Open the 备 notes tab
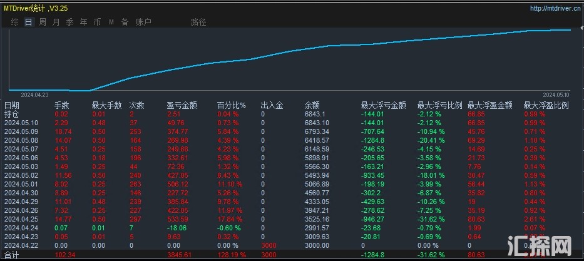This screenshot has height=261, width=584. (125, 22)
